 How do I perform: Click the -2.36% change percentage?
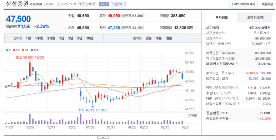[41, 26]
